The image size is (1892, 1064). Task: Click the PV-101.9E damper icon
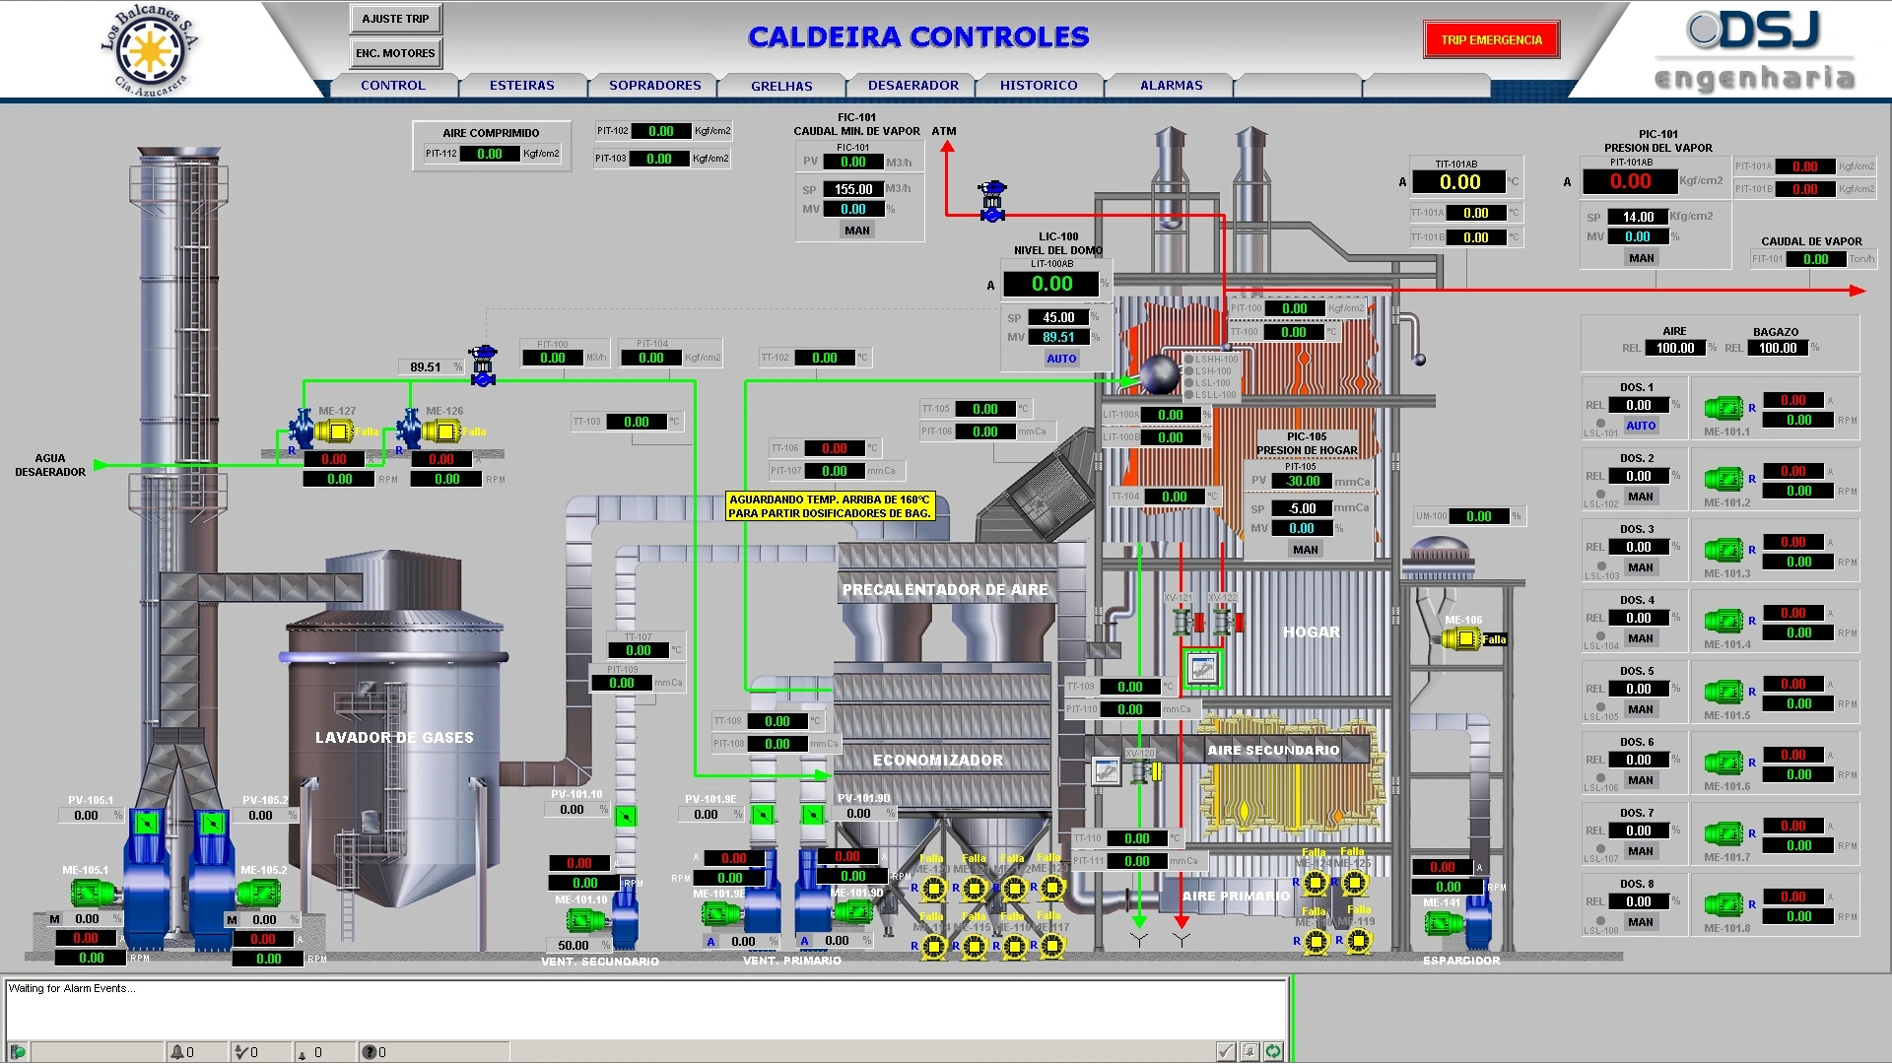(762, 815)
